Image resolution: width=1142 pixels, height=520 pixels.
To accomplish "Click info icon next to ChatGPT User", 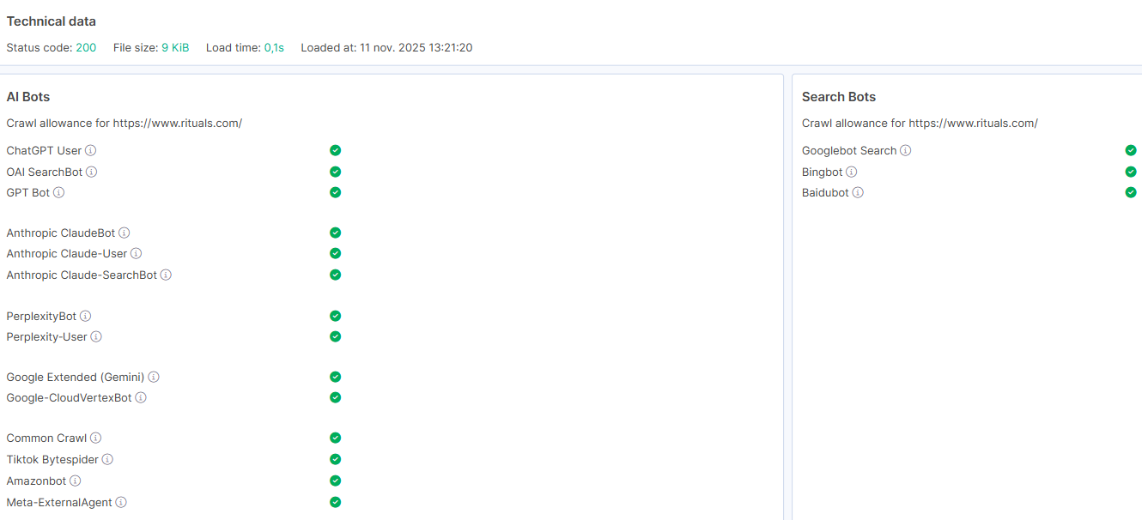I will (x=91, y=151).
